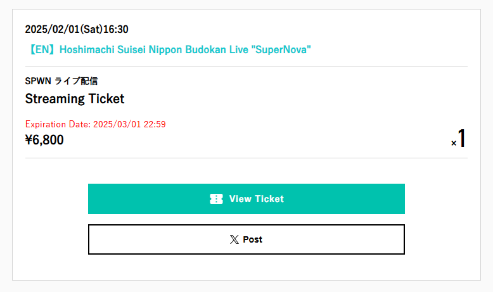Click the 2025/03/01 22:59 expiration timestamp
Viewport: 493px width, 292px height.
pos(129,124)
